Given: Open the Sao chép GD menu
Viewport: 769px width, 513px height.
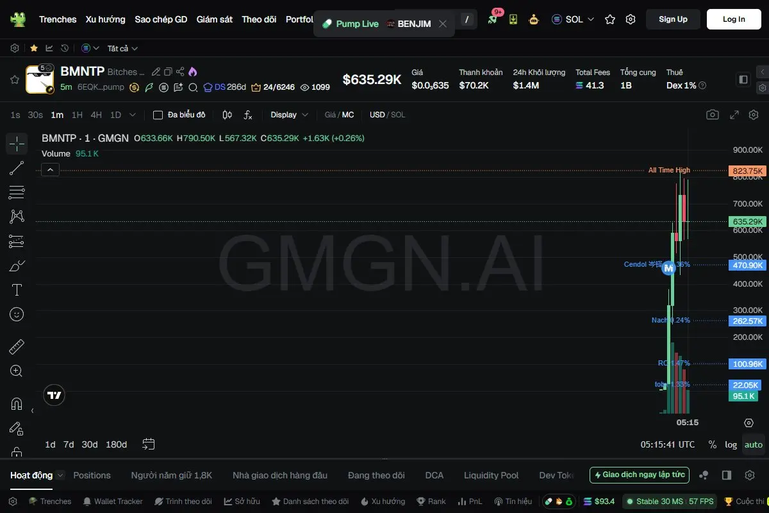Looking at the screenshot, I should [x=161, y=19].
